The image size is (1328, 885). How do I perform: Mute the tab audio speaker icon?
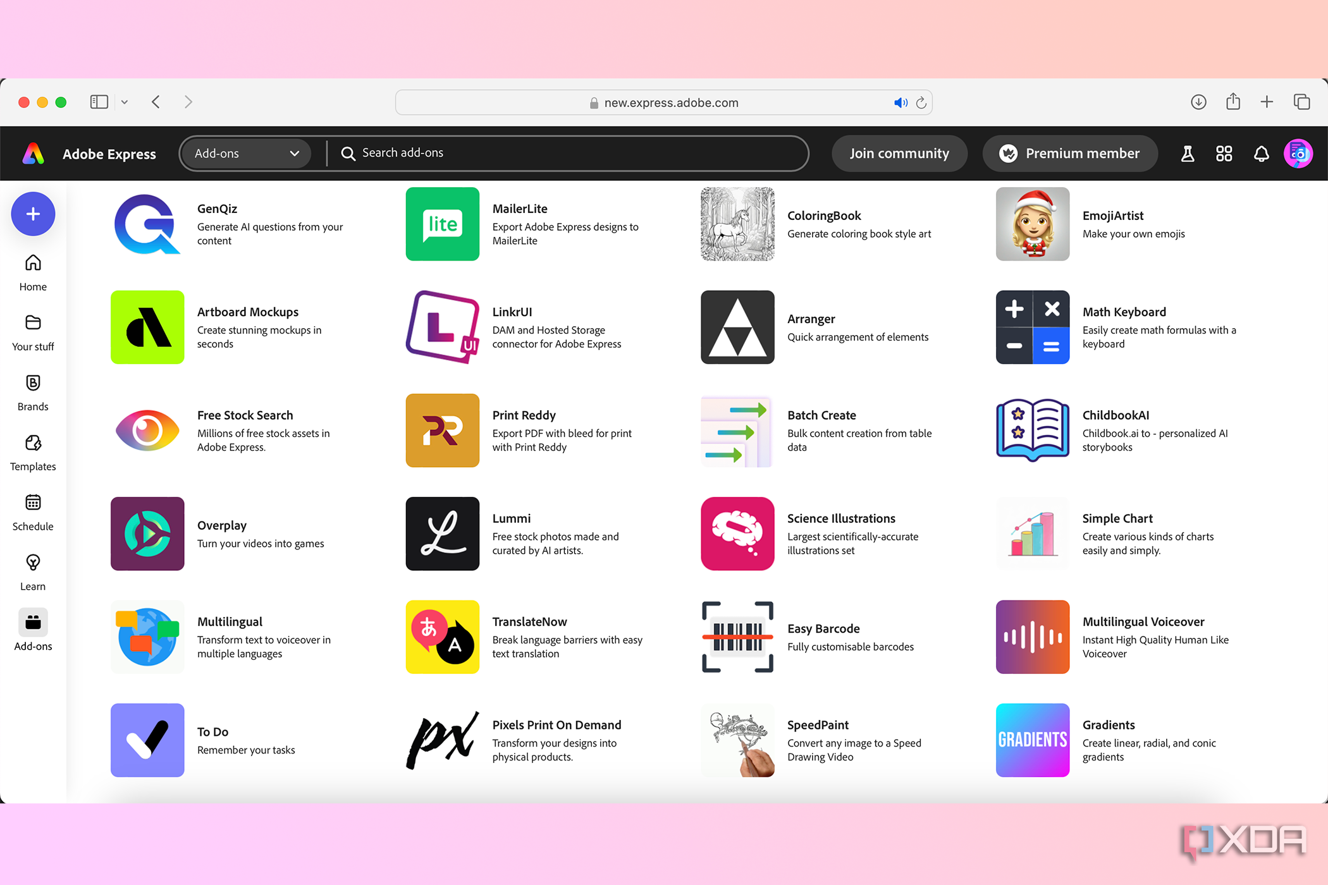(901, 103)
